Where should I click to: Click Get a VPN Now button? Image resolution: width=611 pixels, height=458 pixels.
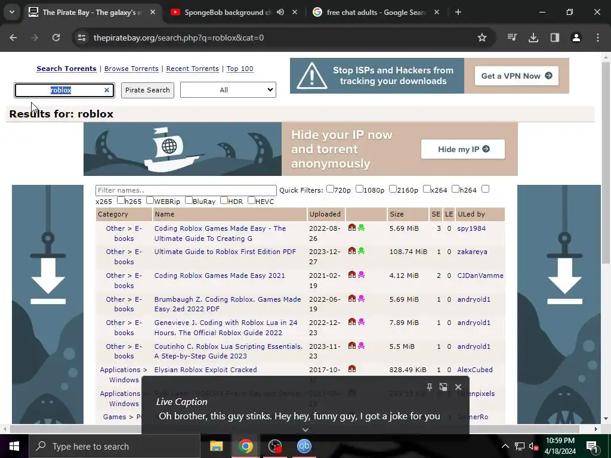click(x=516, y=76)
